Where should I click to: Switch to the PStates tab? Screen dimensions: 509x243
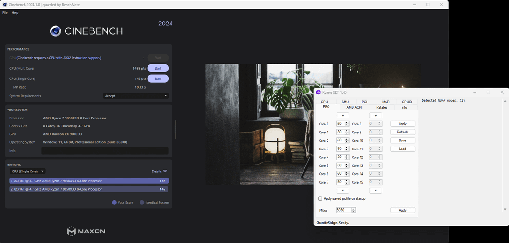point(382,107)
